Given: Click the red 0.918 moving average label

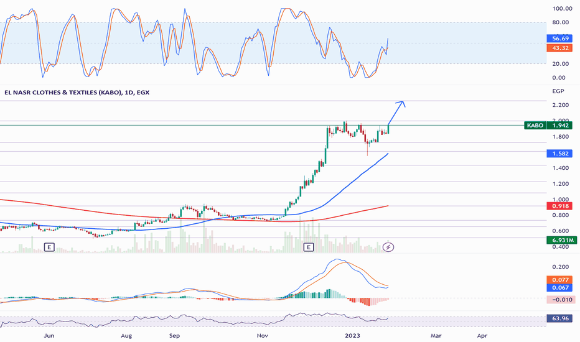Looking at the screenshot, I should 560,206.
